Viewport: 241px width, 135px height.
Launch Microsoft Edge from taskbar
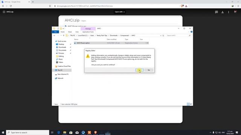pyautogui.click(x=59, y=132)
